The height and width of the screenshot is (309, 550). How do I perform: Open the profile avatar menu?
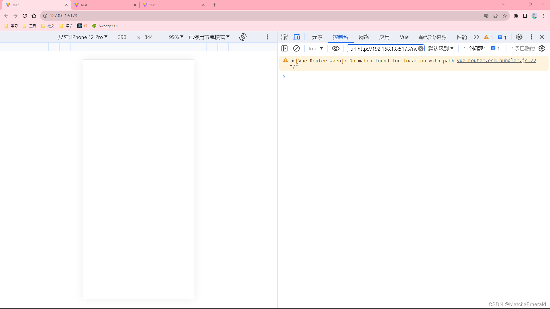(x=535, y=16)
